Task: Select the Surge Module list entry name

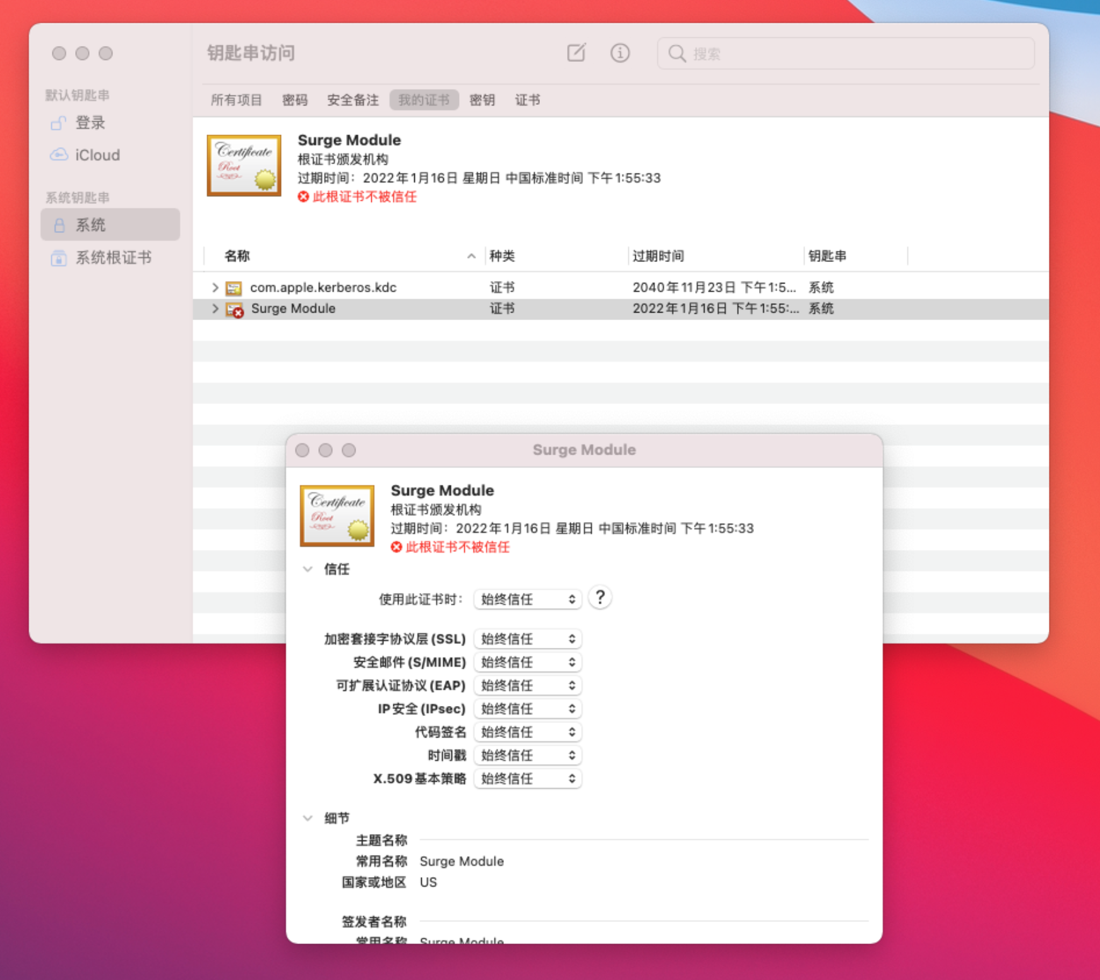Action: [293, 309]
